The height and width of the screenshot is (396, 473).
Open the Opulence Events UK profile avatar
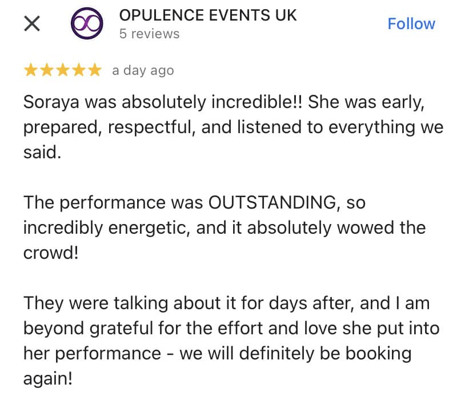point(87,23)
